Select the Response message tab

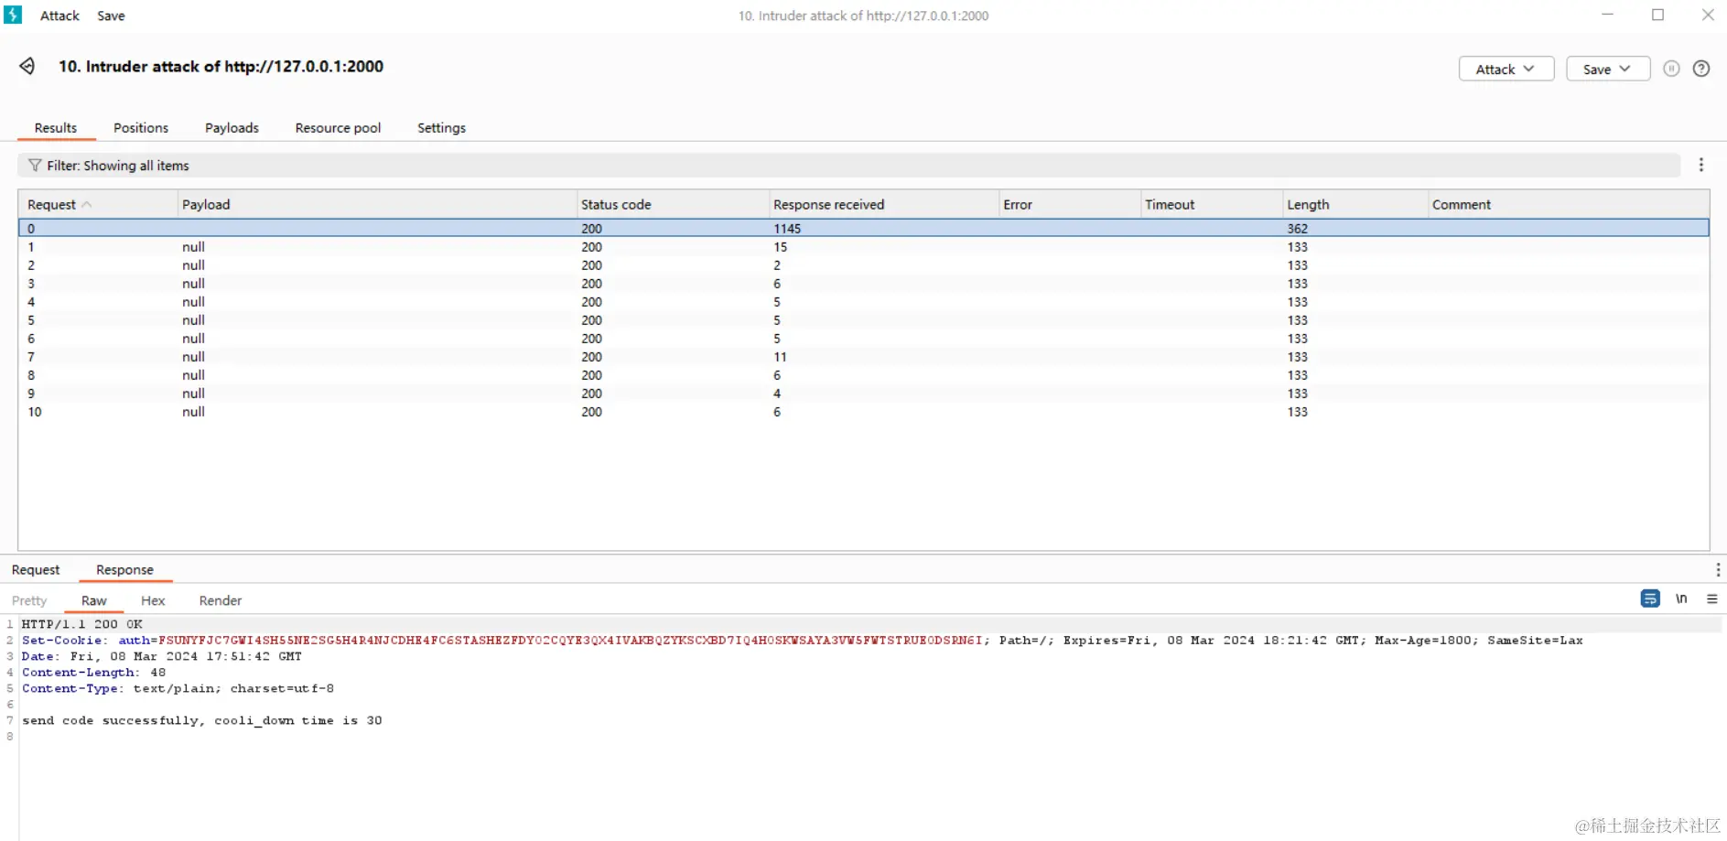124,569
